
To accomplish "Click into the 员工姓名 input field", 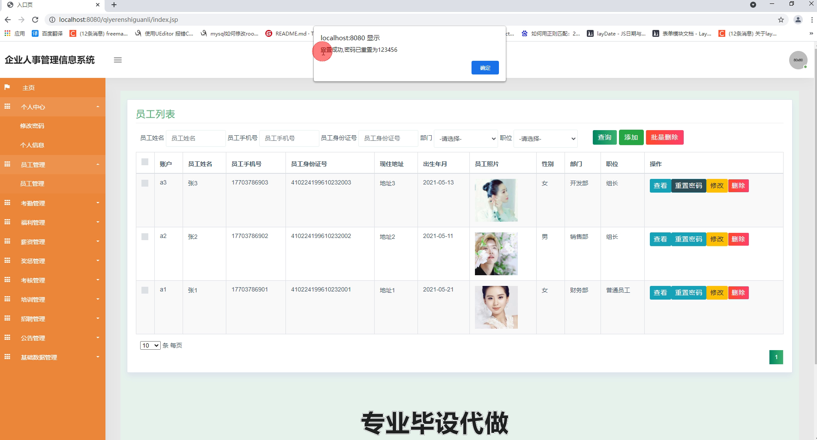I will pos(195,138).
